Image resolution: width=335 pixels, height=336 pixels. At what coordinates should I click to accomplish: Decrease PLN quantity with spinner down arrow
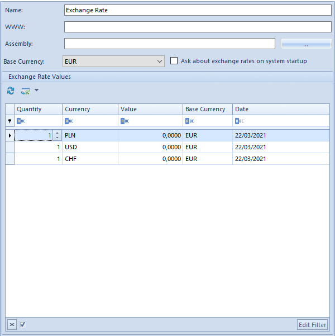click(x=57, y=138)
